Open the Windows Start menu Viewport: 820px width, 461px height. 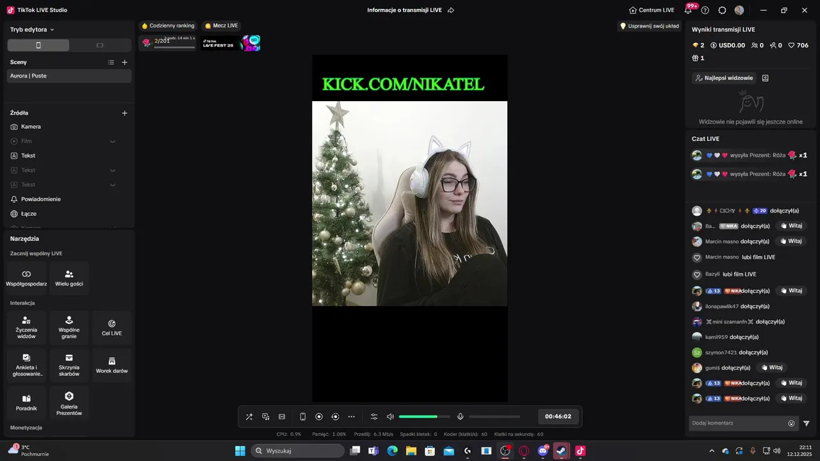click(240, 451)
